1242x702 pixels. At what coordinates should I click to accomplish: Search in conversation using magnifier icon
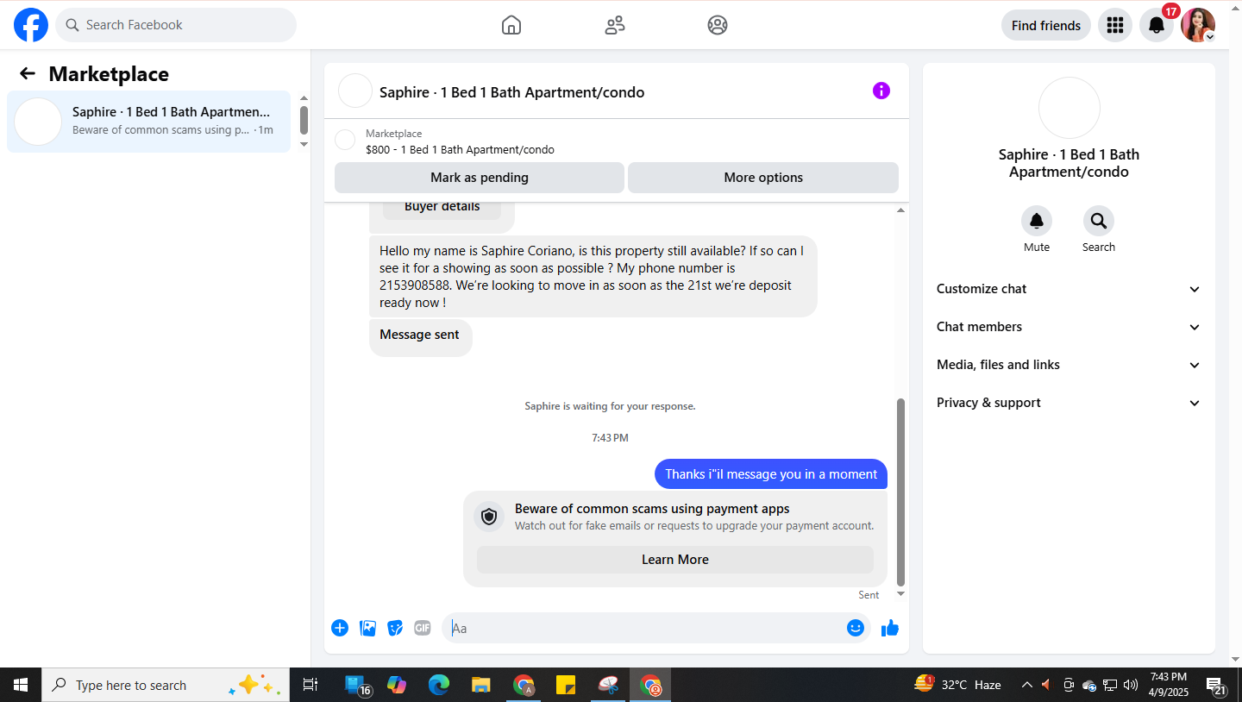[1099, 222]
